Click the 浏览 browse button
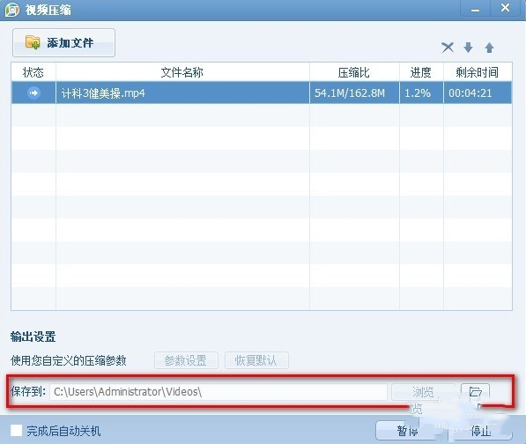Image resolution: width=526 pixels, height=444 pixels. pos(423,392)
